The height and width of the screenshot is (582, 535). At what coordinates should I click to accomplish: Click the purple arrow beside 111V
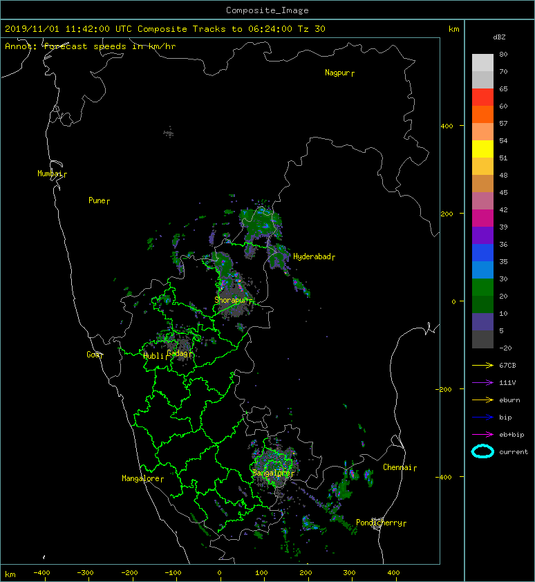(x=482, y=382)
